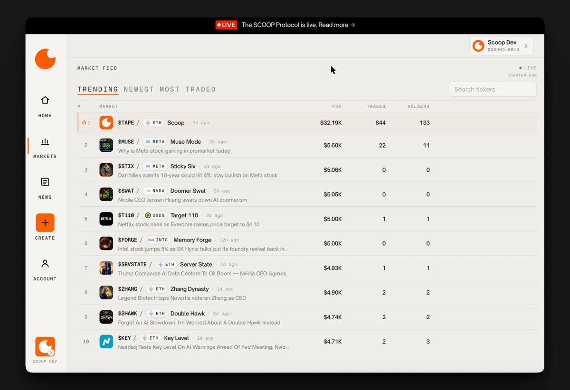This screenshot has height=390, width=570.
Task: Open the Sticky Six market name
Action: click(x=183, y=167)
